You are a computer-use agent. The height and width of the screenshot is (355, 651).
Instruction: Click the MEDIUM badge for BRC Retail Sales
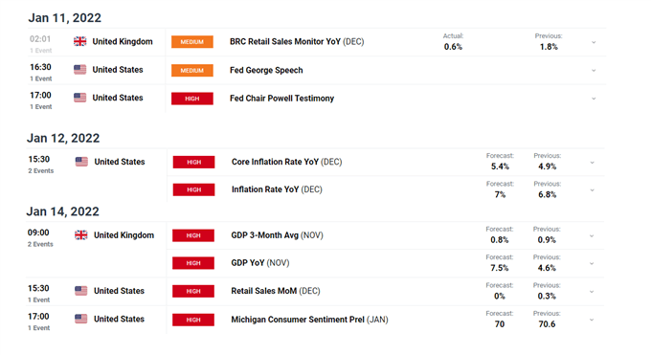click(x=192, y=42)
